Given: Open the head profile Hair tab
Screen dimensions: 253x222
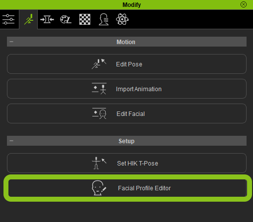Looking at the screenshot, I should point(104,19).
